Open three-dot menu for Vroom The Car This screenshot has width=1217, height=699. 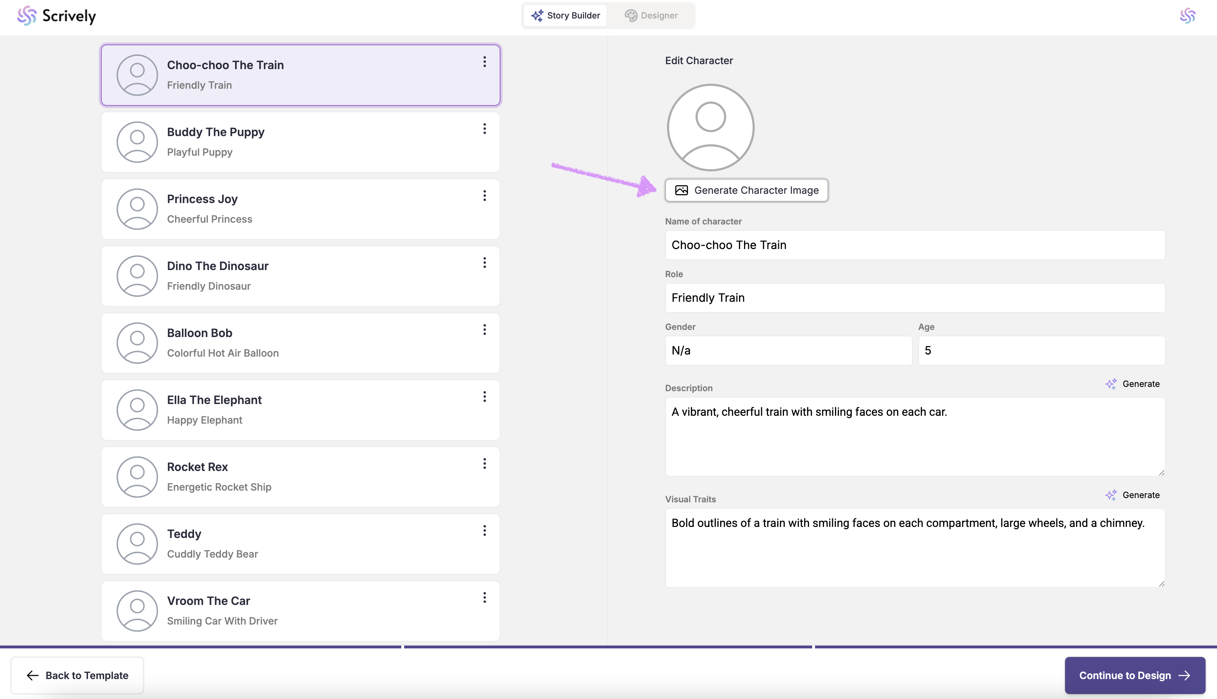pyautogui.click(x=484, y=598)
